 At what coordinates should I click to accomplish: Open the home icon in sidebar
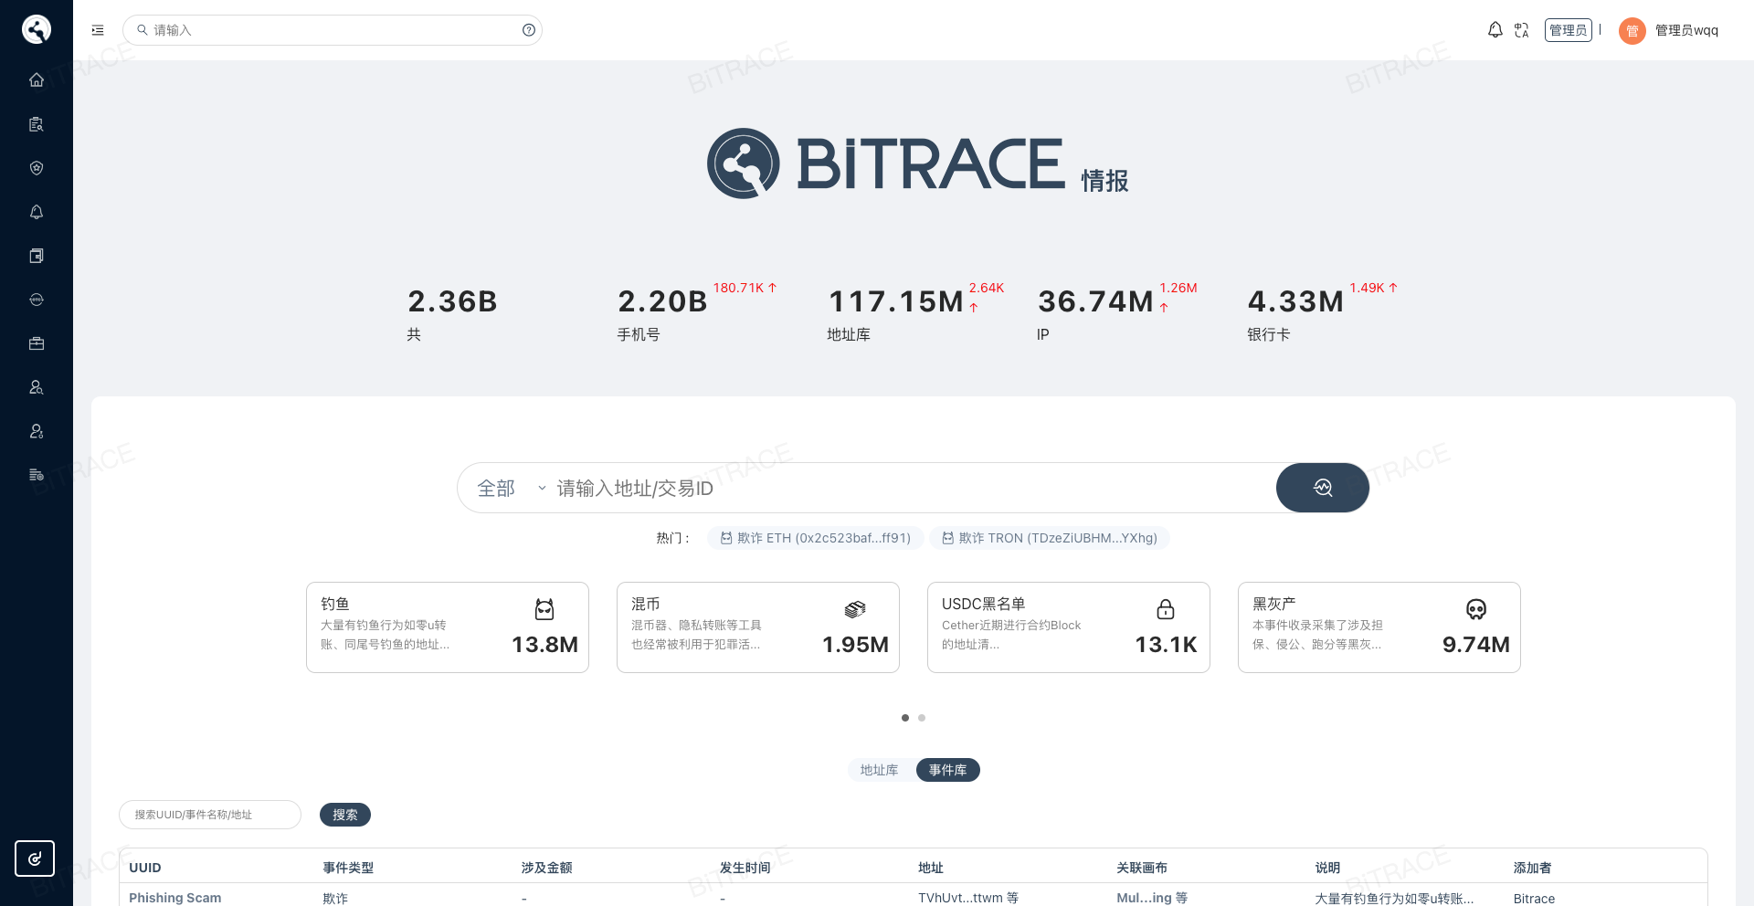(x=37, y=80)
